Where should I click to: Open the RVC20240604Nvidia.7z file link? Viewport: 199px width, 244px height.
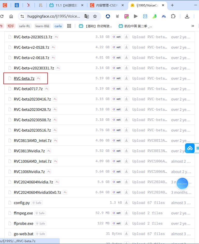33,182
